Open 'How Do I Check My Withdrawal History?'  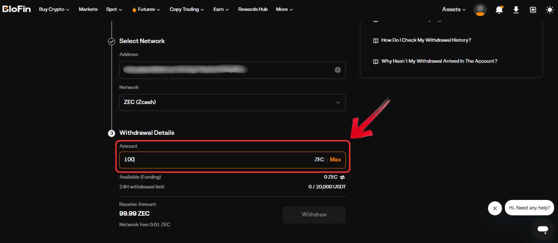click(426, 40)
